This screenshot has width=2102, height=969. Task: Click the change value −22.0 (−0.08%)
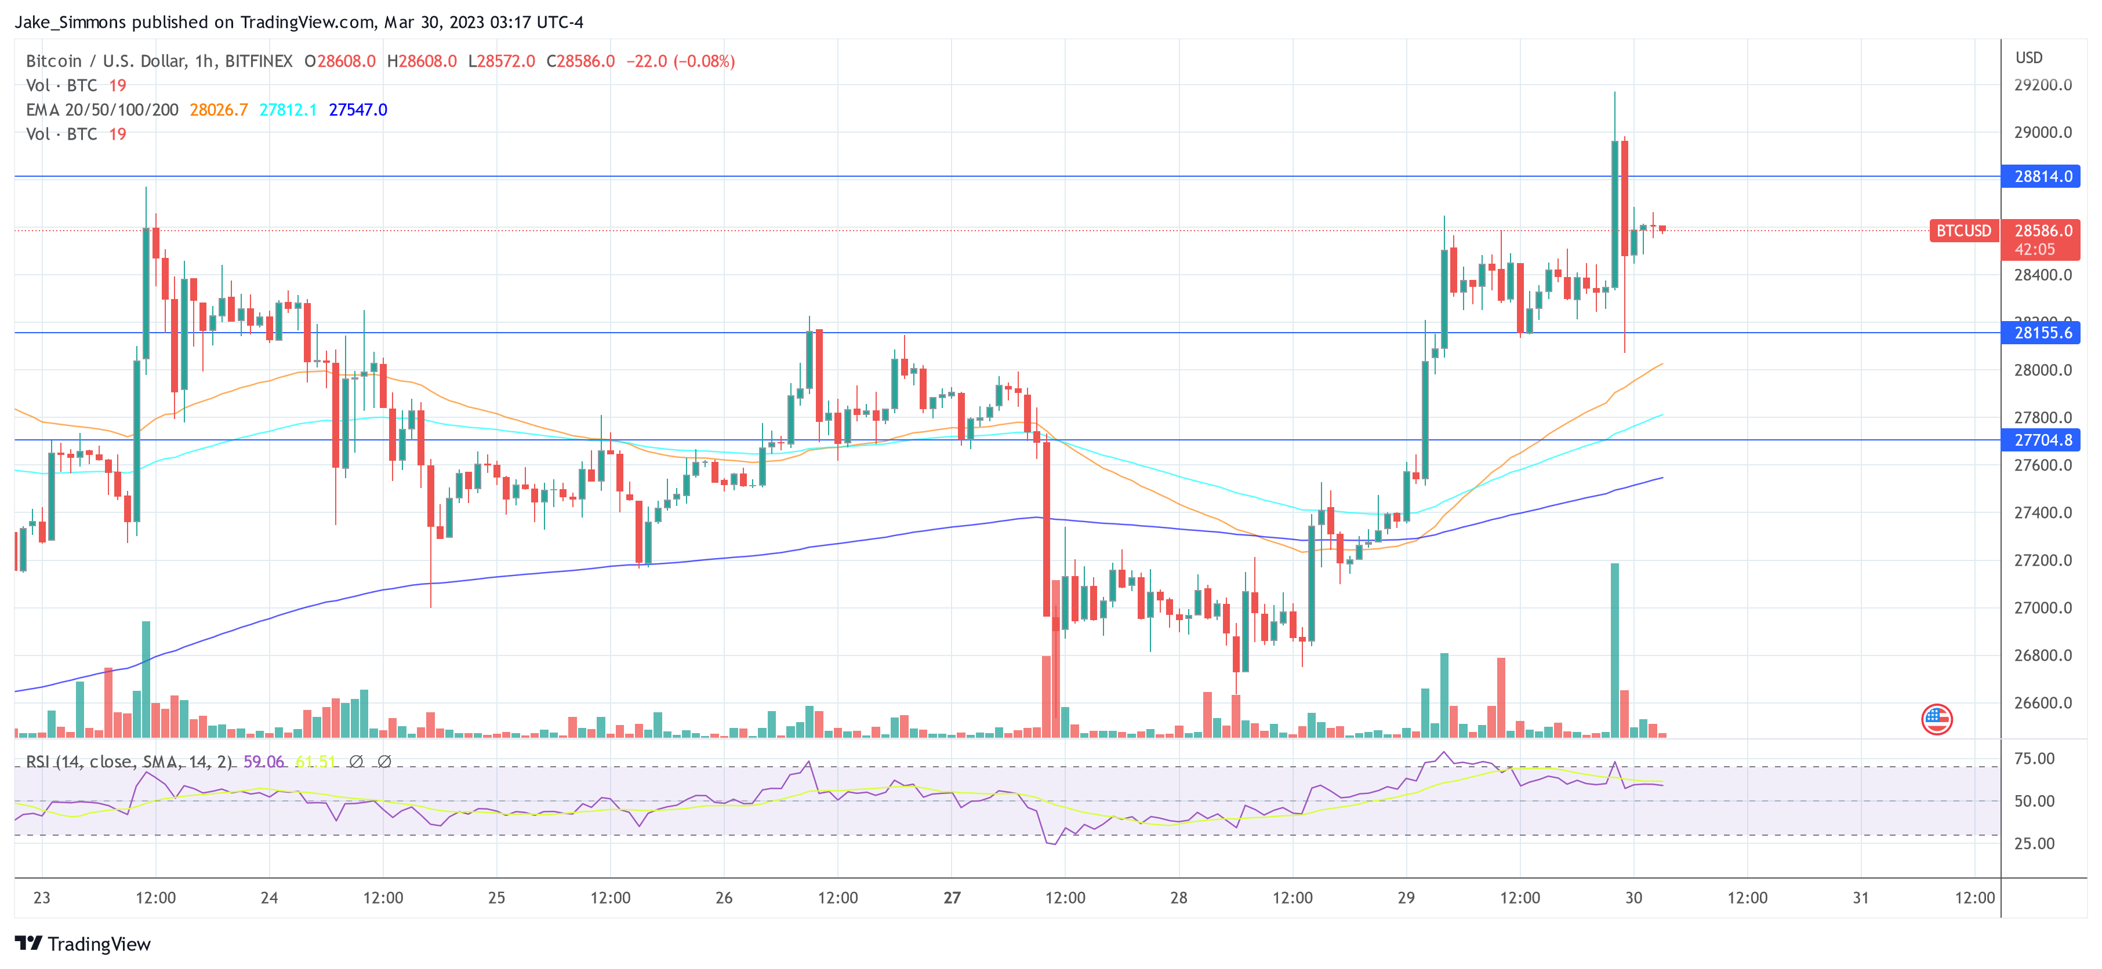(681, 61)
